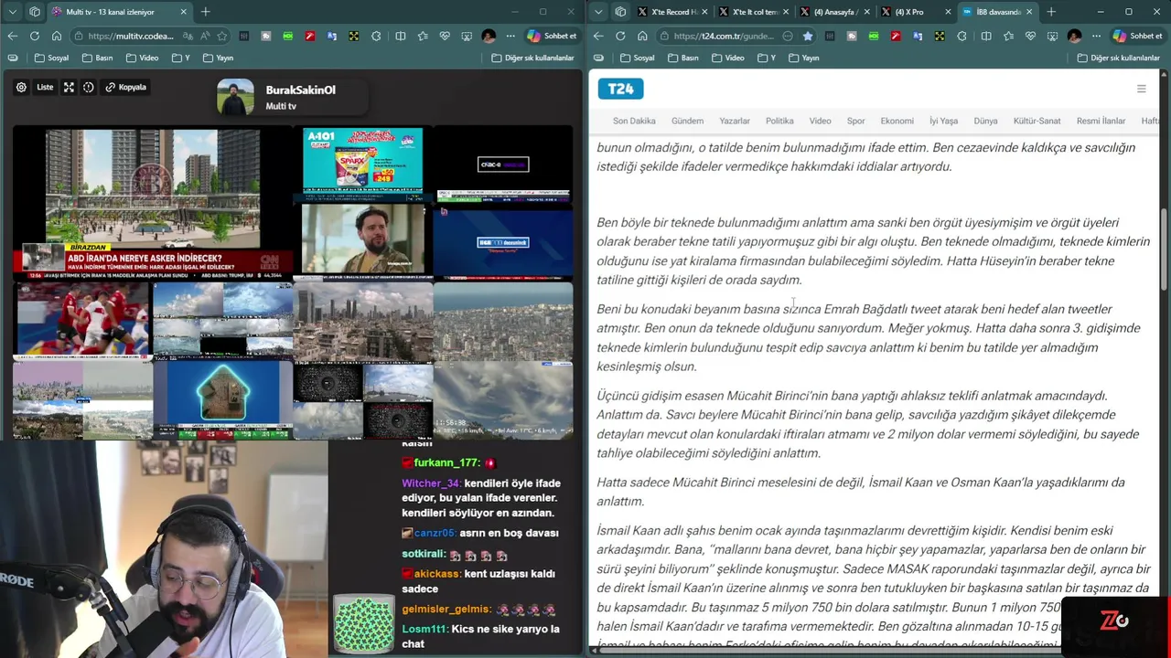Refresh the Multi tv page
1171x658 pixels.
(35, 36)
